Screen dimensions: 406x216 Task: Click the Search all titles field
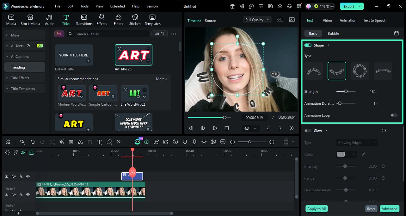click(x=108, y=34)
